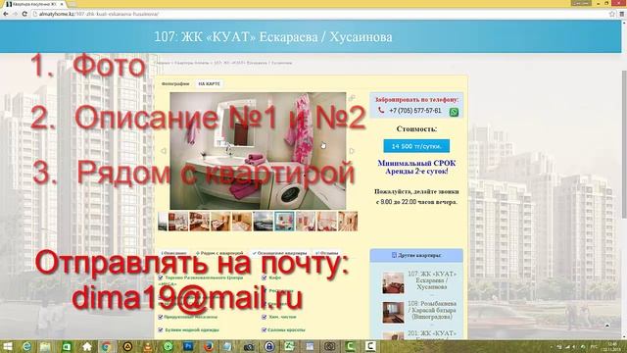Open the Отзывы tab
This screenshot has height=353, width=627.
pos(326,253)
